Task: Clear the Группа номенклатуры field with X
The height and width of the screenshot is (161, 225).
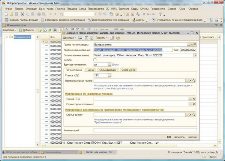Action: pos(192,45)
